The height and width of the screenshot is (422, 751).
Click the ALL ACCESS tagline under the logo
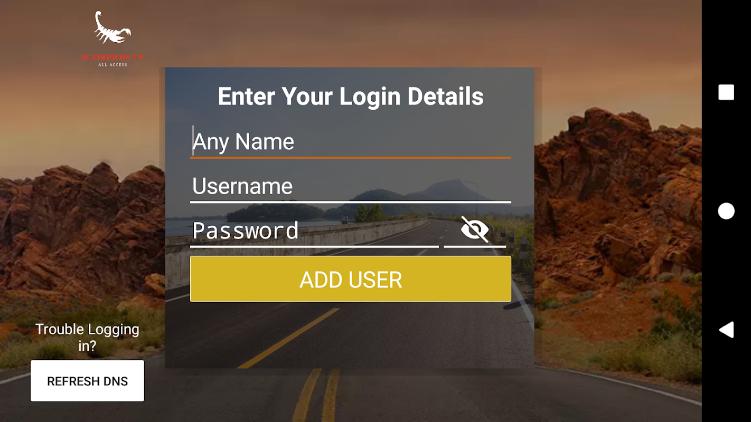(112, 65)
